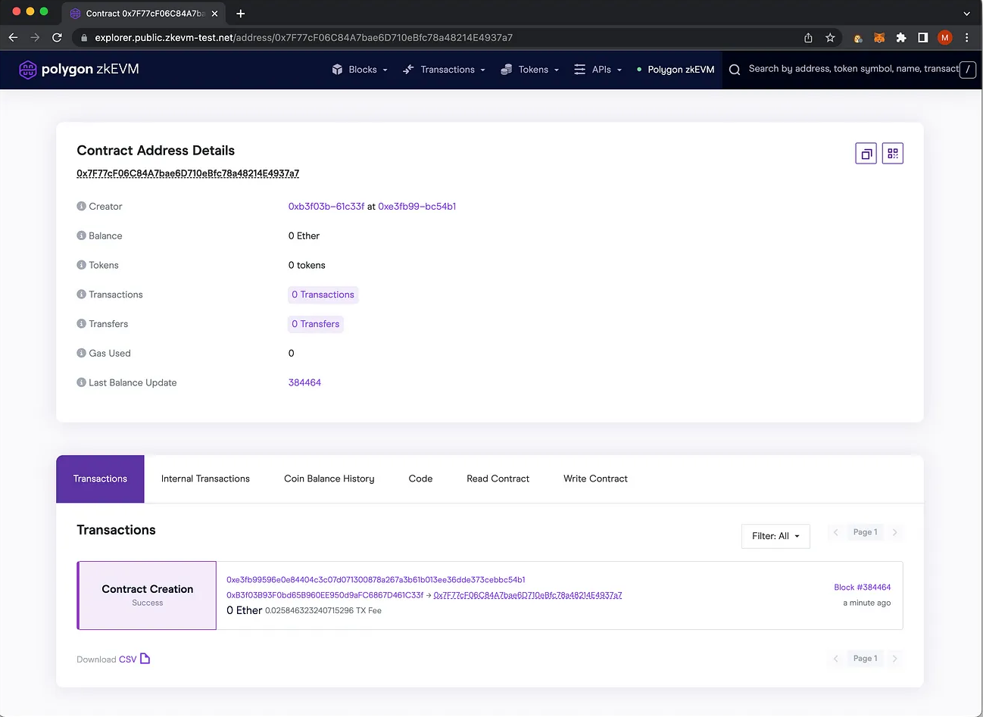Reload the page in browser
983x717 pixels.
pyautogui.click(x=57, y=37)
